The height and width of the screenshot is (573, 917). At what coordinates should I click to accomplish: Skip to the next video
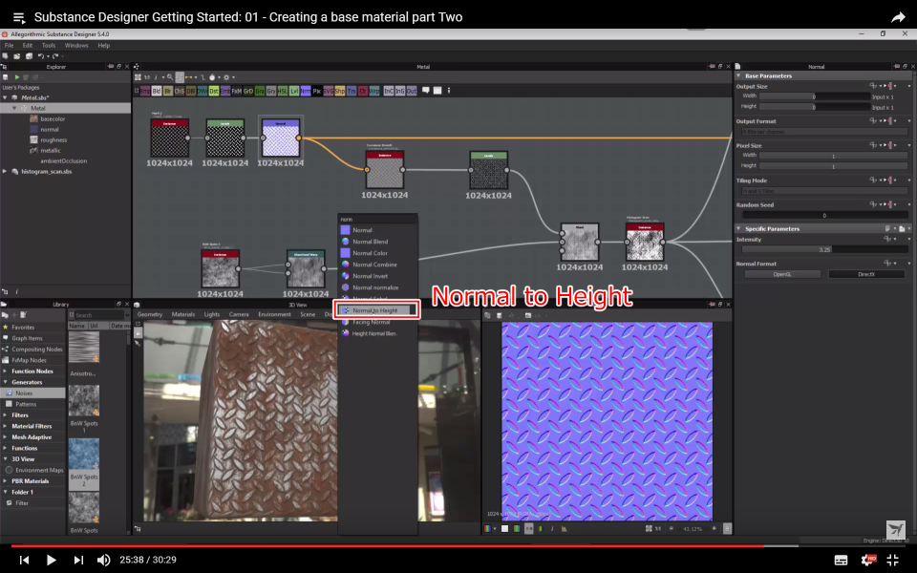pos(78,561)
